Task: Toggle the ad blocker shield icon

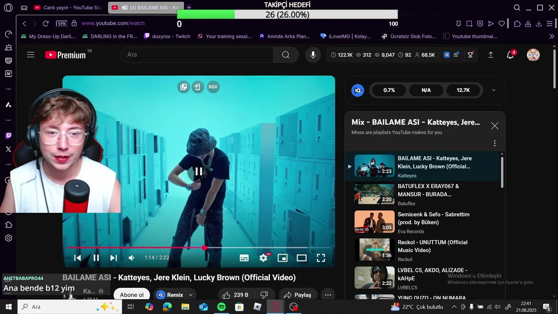Action: pos(480,24)
